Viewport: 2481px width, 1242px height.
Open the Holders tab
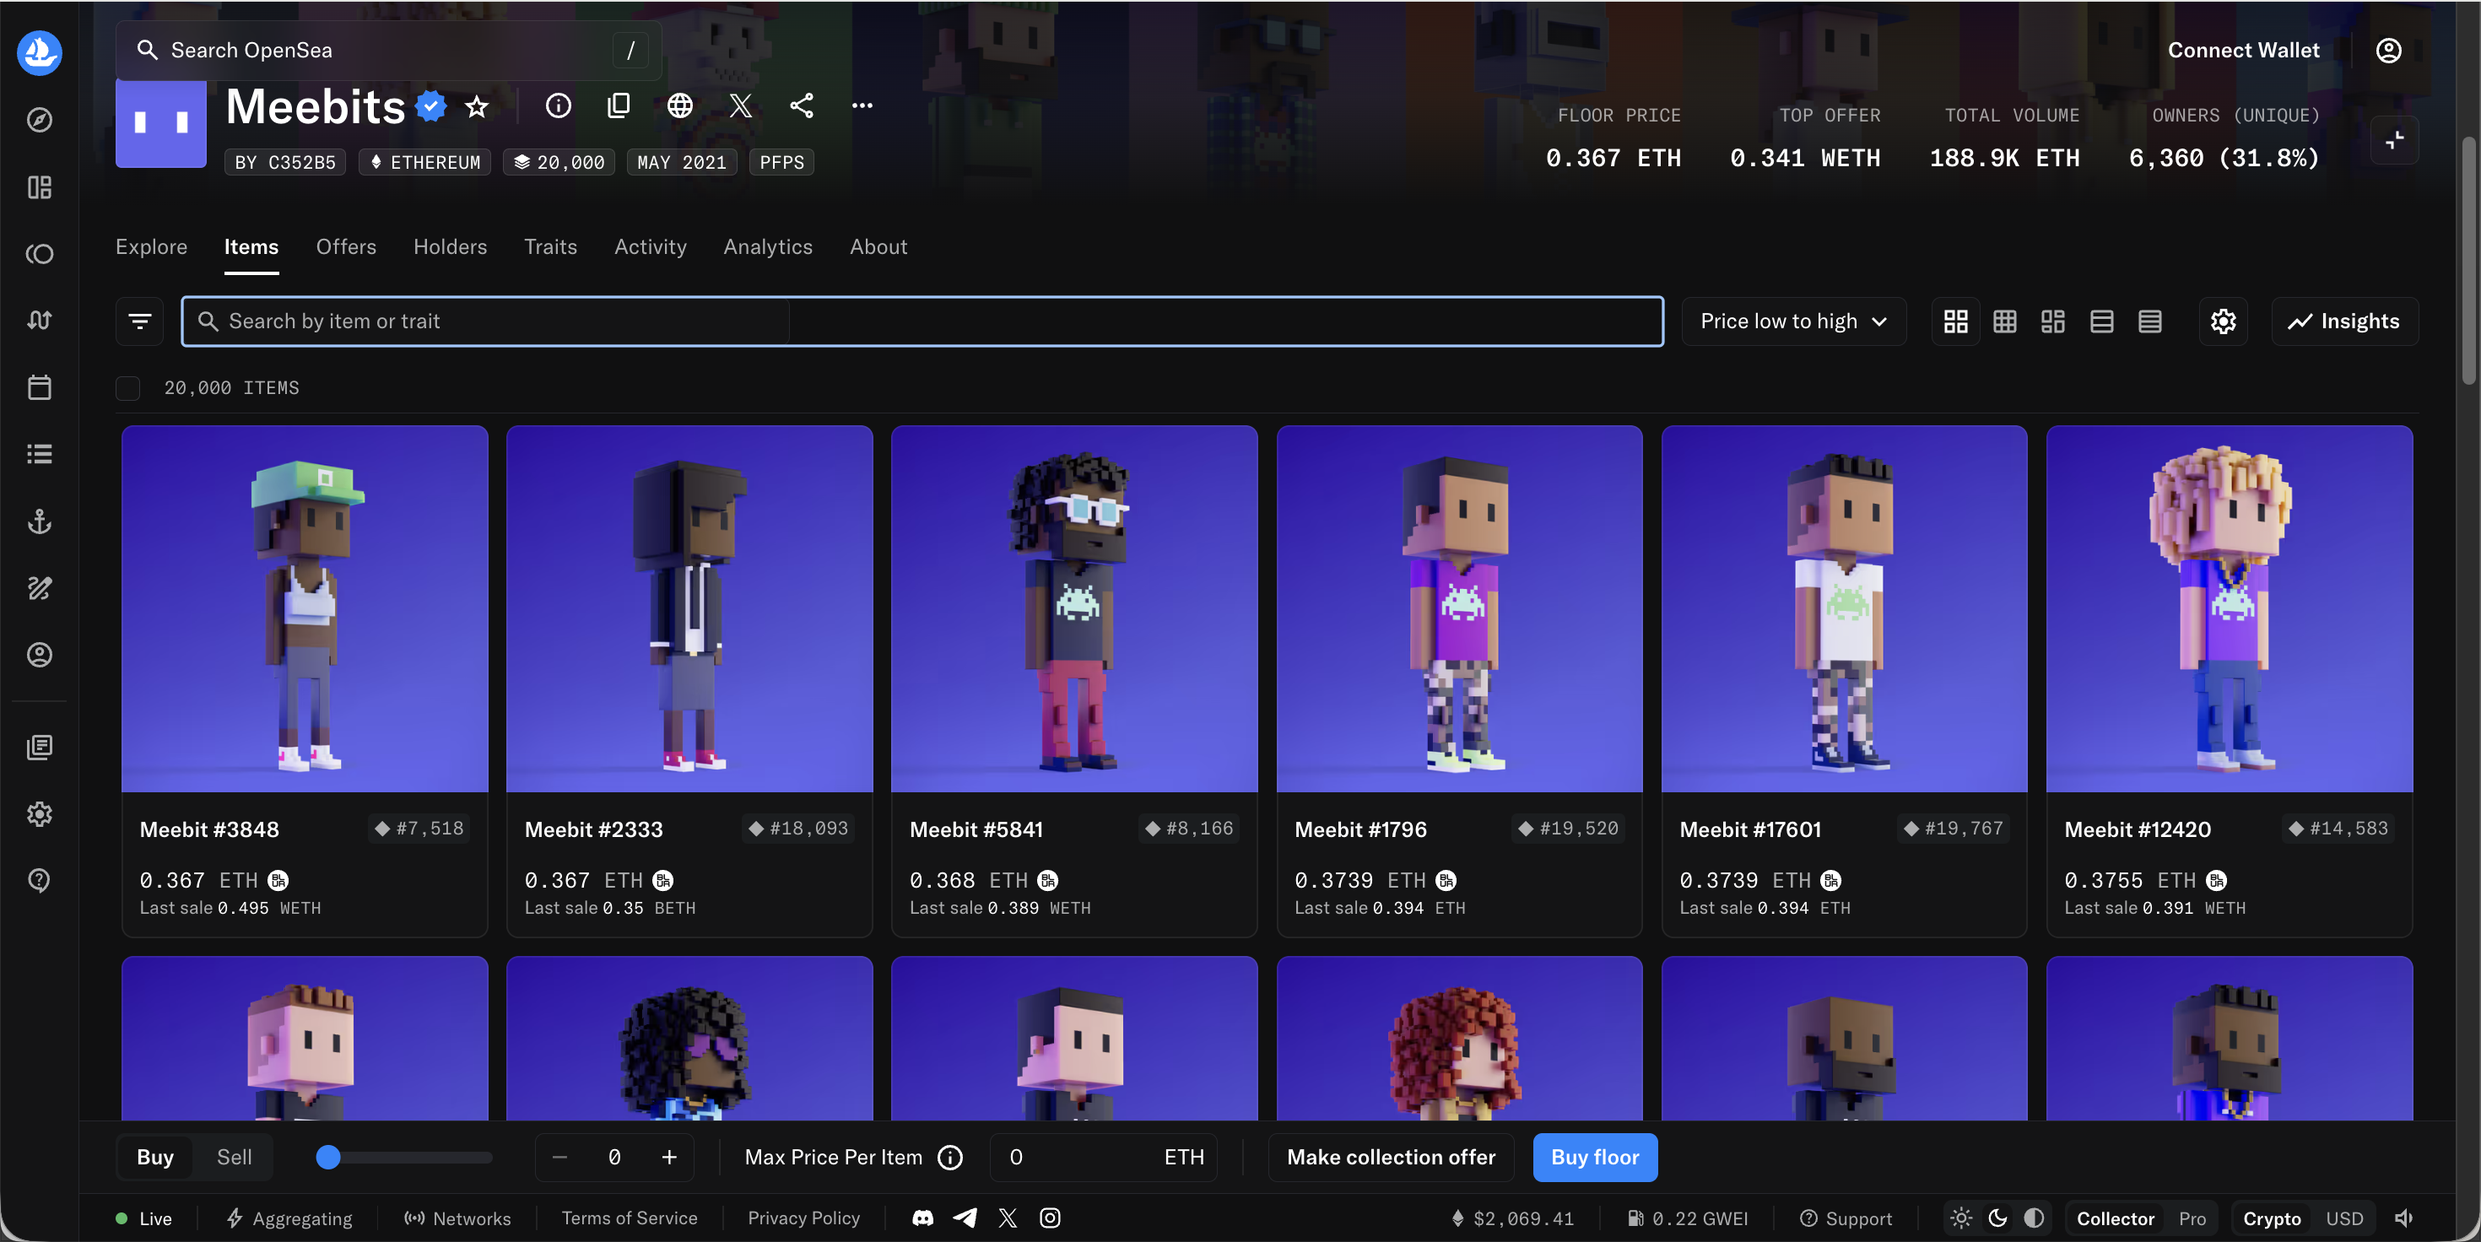pos(450,247)
